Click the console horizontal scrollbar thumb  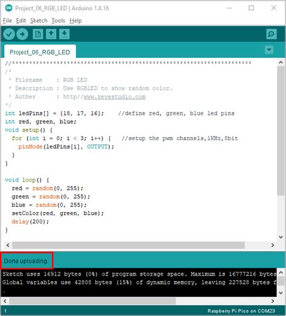click(92, 301)
